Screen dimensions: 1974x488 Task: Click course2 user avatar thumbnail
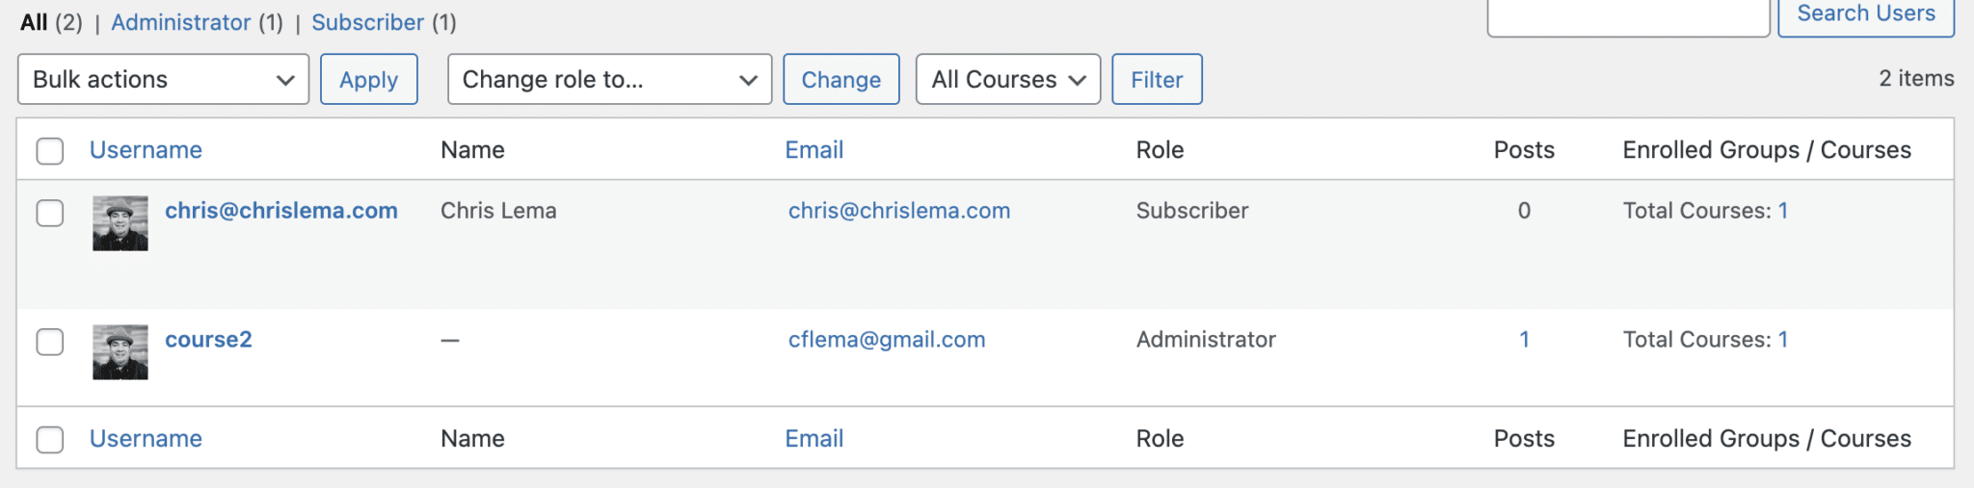coord(120,352)
